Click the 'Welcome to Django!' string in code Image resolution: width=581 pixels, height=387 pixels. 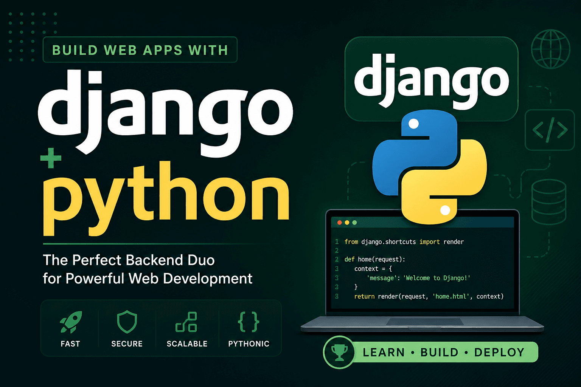437,278
